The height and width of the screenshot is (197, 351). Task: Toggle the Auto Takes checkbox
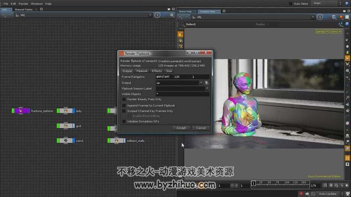coord(291,4)
